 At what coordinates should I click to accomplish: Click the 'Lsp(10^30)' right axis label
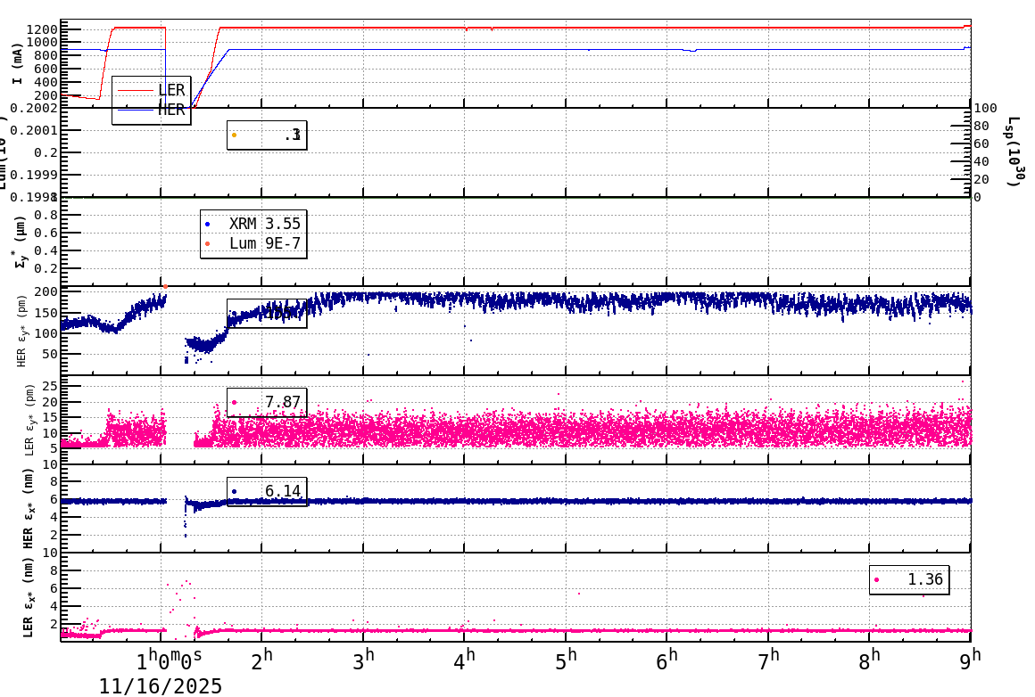[1015, 152]
